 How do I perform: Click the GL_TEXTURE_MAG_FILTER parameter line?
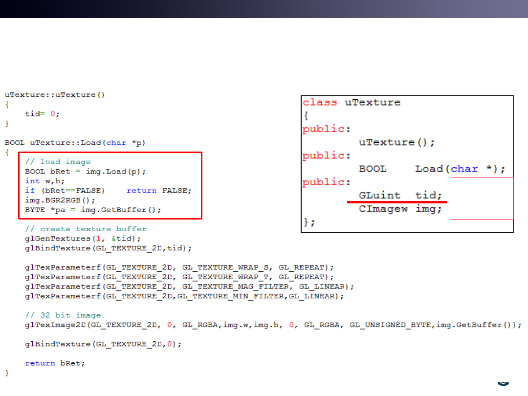[189, 286]
